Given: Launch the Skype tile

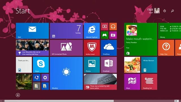Looking at the screenshot, I should [41, 65].
